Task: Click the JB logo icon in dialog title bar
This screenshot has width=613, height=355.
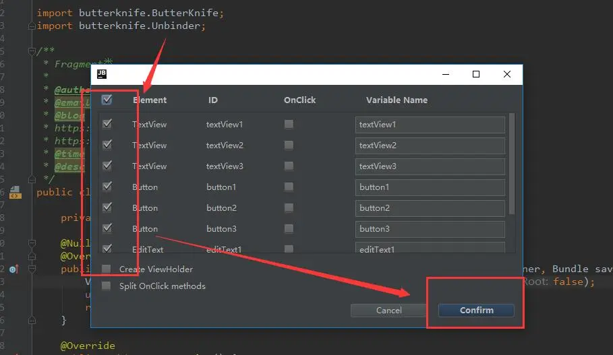Action: point(102,74)
